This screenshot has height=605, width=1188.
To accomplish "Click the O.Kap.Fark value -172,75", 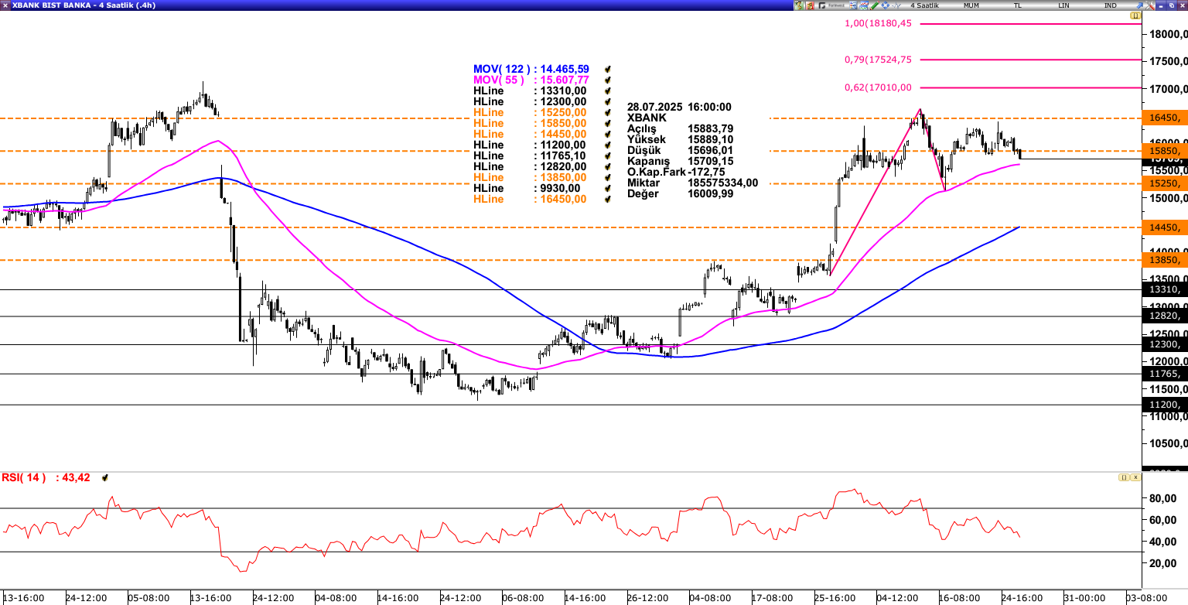I will click(708, 172).
